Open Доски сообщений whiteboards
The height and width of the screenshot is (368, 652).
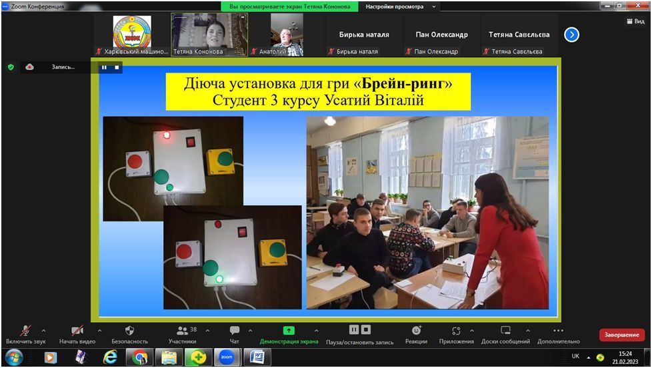pos(505,335)
